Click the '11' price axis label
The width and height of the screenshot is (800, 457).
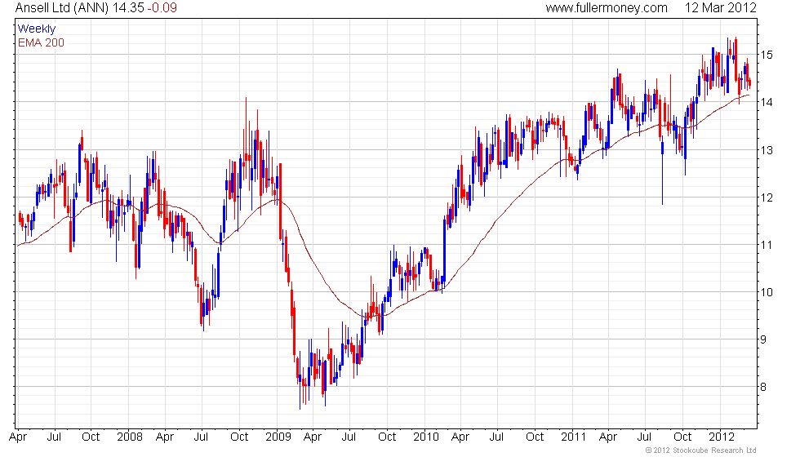767,245
